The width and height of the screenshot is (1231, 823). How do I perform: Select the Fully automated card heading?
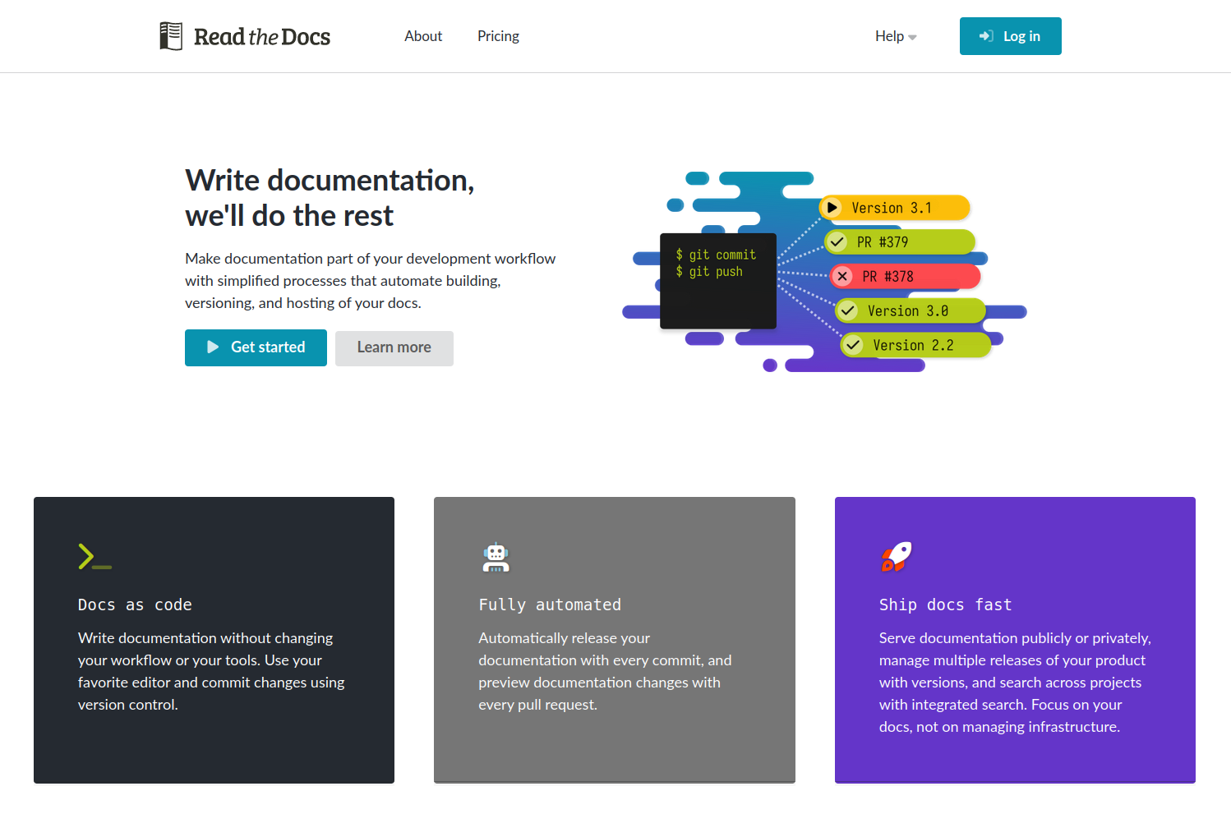[550, 605]
